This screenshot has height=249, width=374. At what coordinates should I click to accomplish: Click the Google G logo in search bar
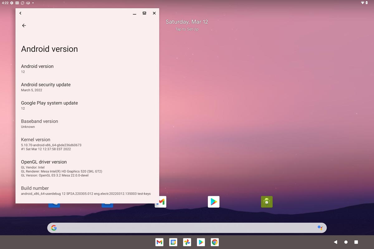click(54, 228)
